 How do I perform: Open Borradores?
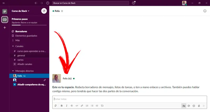click(x=21, y=31)
